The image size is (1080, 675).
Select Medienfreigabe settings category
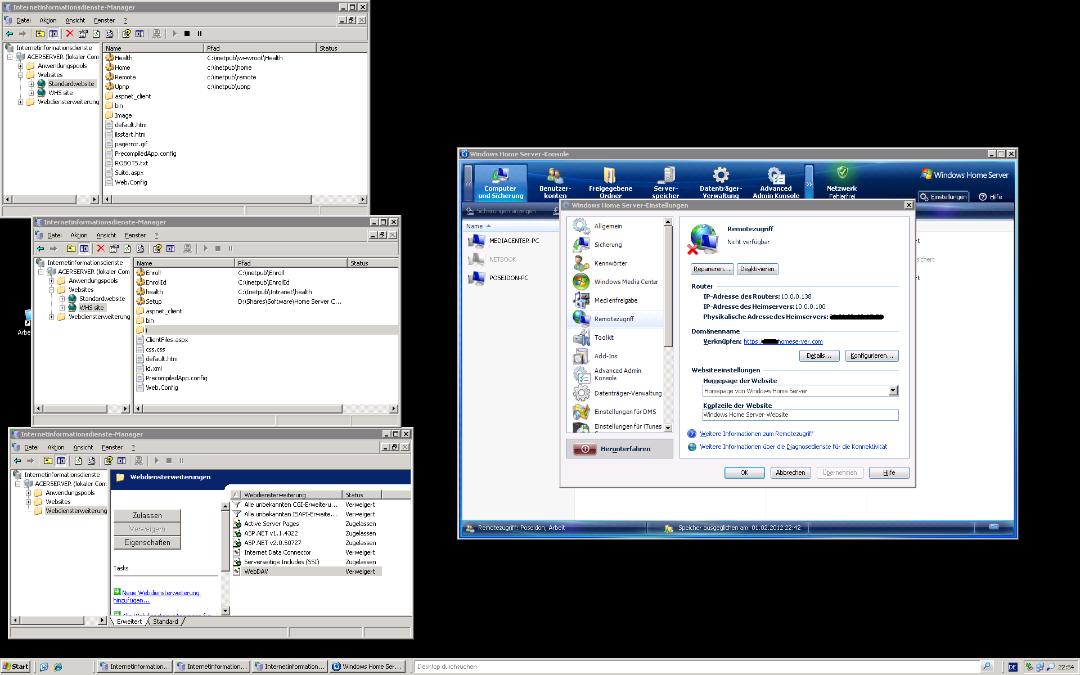pos(615,300)
